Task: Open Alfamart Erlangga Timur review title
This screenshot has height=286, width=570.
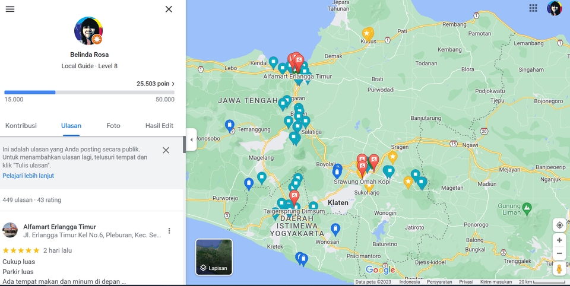Action: pos(59,227)
